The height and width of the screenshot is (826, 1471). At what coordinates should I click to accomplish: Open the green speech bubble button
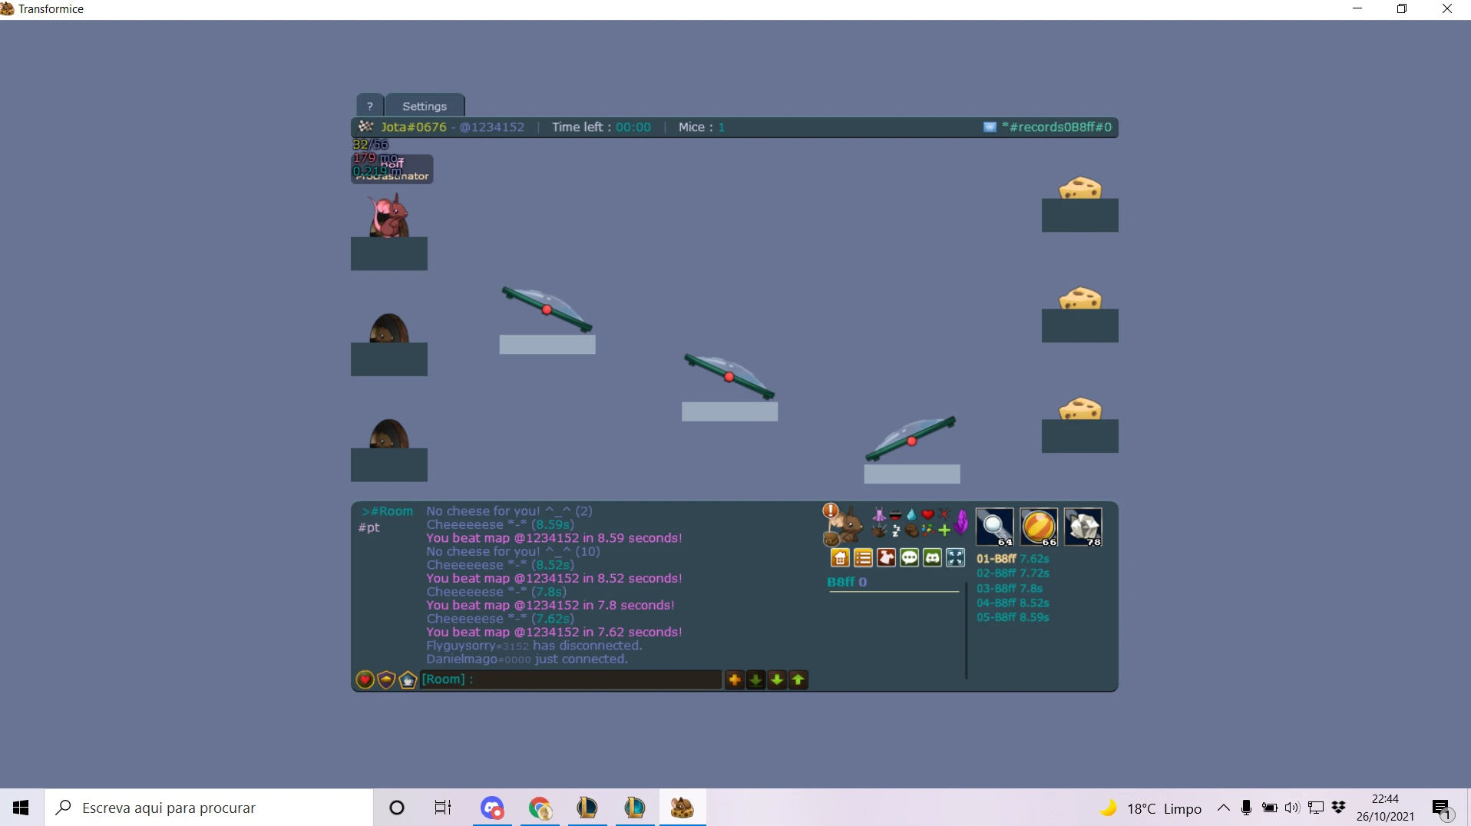909,558
